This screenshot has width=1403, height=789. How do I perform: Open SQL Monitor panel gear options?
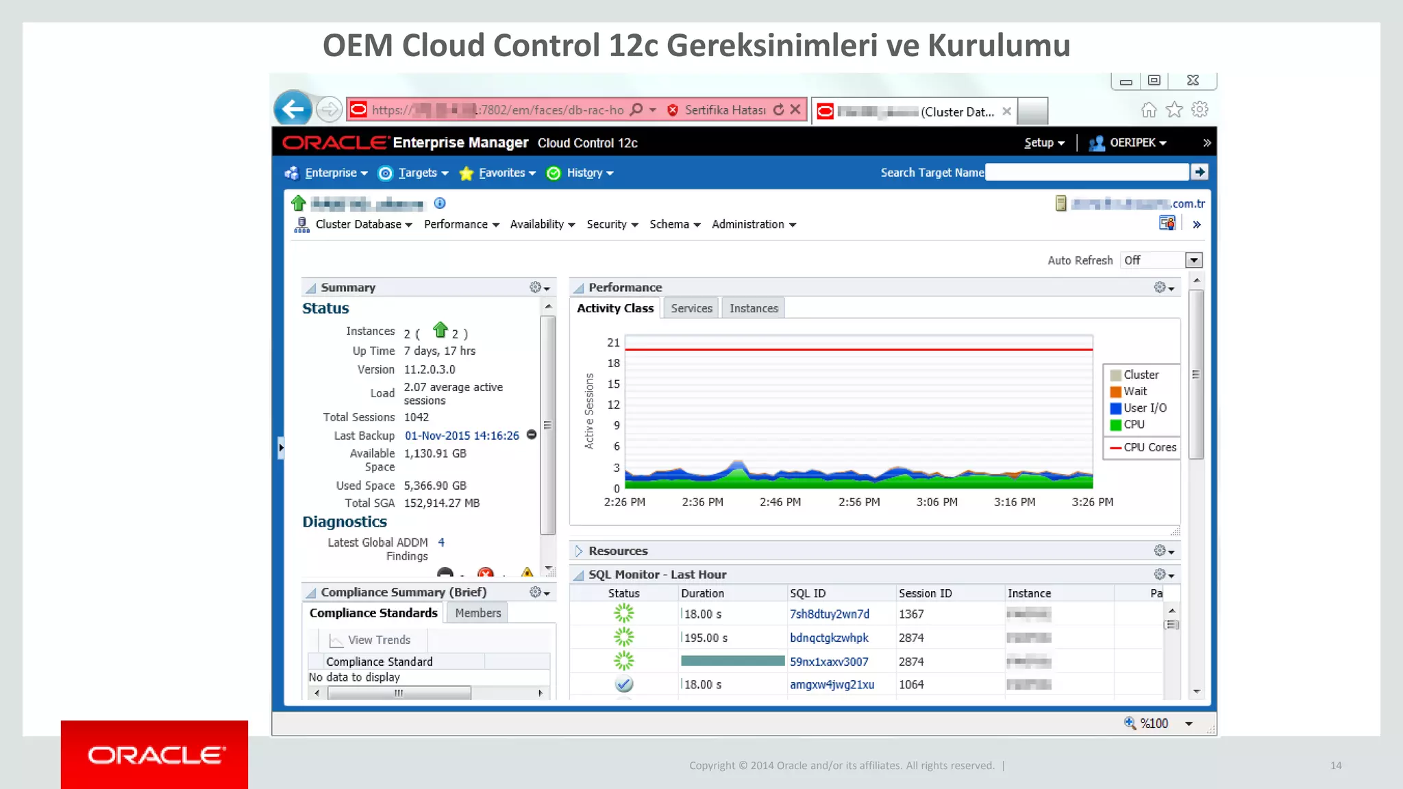tap(1164, 575)
